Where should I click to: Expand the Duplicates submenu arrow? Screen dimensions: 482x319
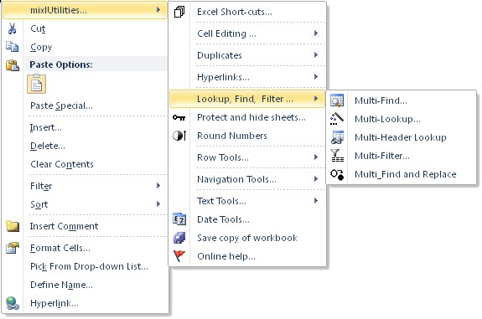pos(316,55)
